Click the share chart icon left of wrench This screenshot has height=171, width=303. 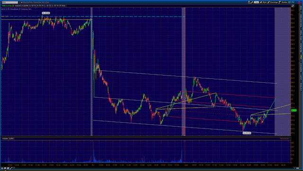coord(250,2)
